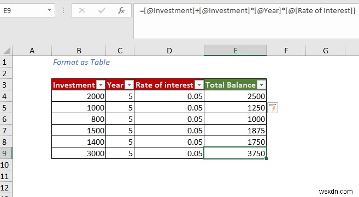Select the Investment cell with 1000

(79, 108)
